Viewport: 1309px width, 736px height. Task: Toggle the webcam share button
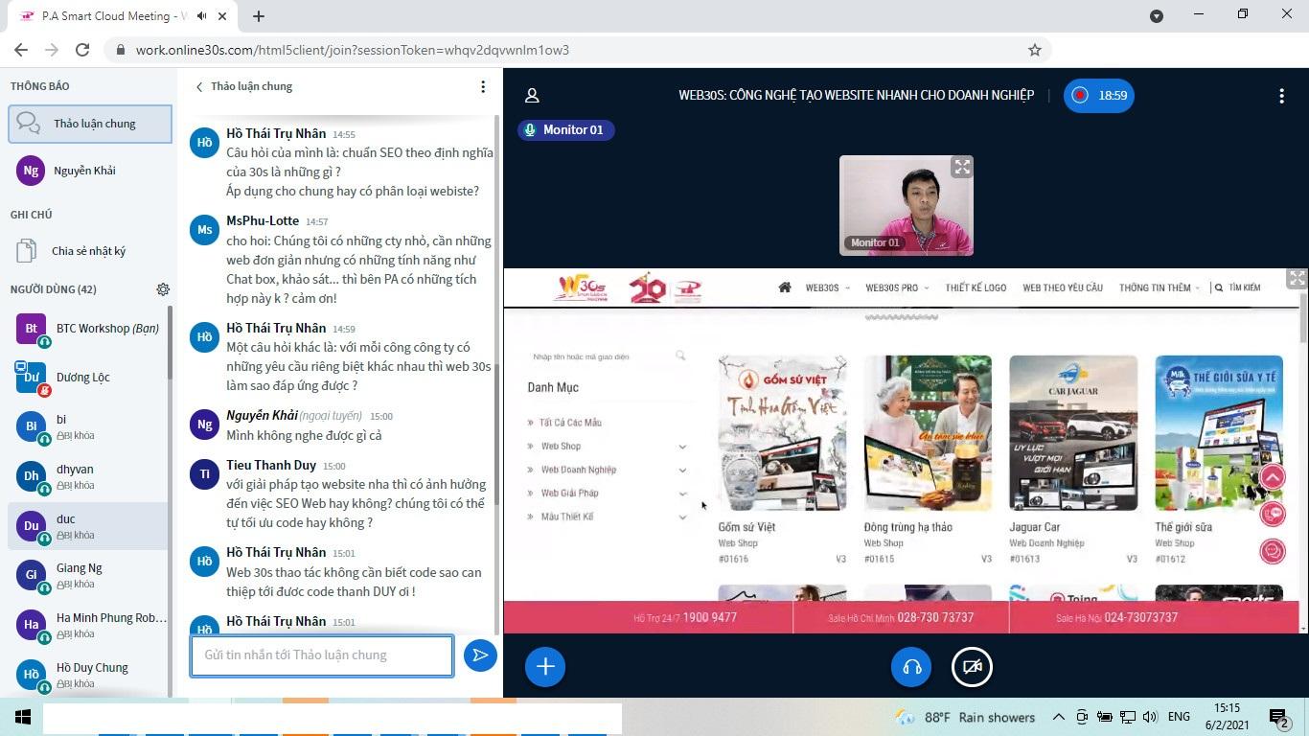click(x=972, y=667)
